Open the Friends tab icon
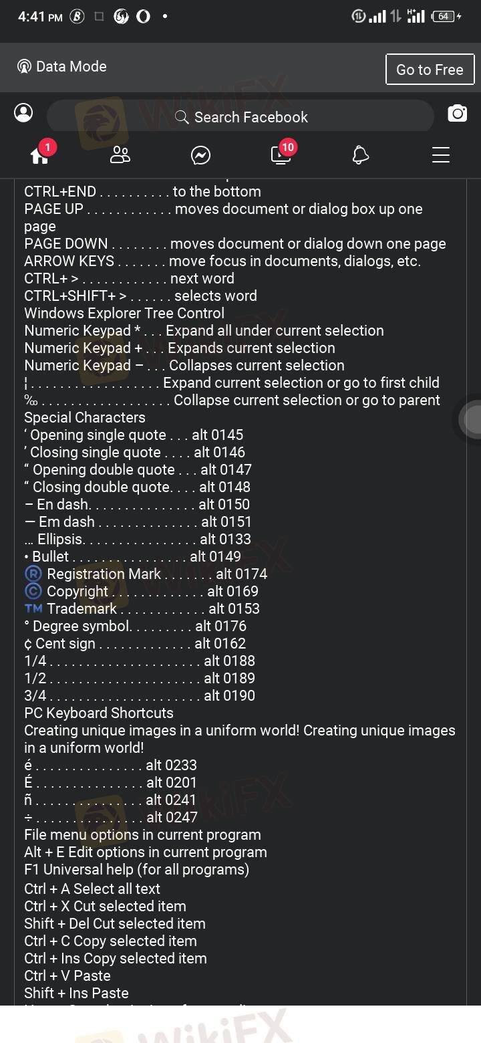This screenshot has width=481, height=1043. [120, 155]
